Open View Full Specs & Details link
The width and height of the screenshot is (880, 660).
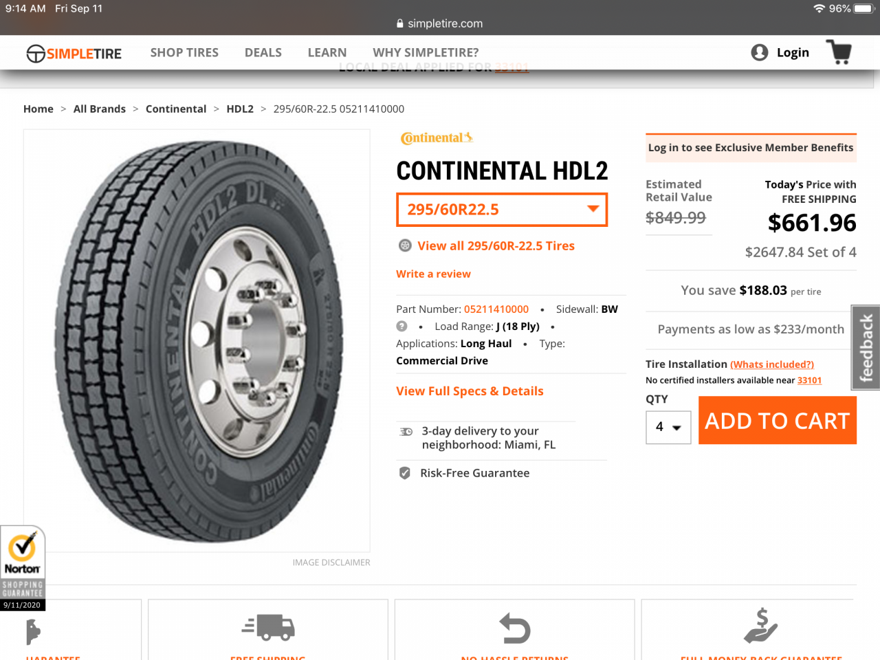(470, 391)
